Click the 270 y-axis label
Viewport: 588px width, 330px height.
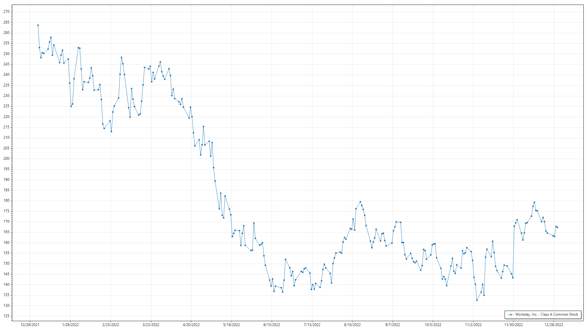(x=6, y=12)
